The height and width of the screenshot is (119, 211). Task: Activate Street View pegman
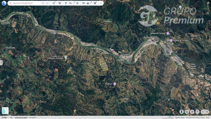(181, 112)
